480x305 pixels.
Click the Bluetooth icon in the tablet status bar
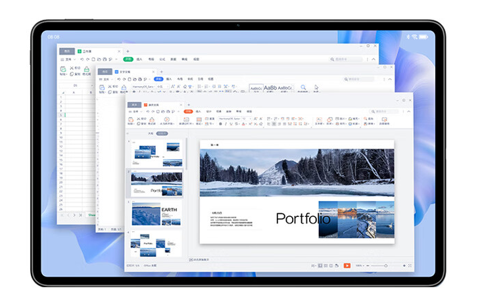[408, 37]
